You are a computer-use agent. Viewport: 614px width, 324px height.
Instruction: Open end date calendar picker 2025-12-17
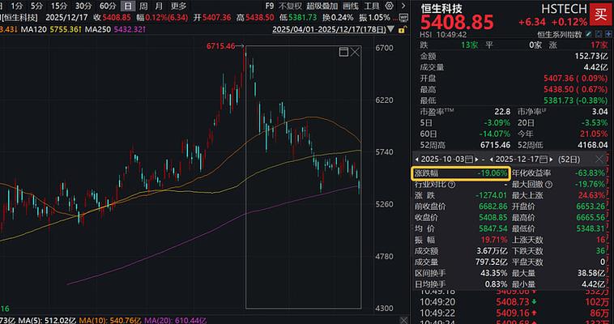coord(544,160)
